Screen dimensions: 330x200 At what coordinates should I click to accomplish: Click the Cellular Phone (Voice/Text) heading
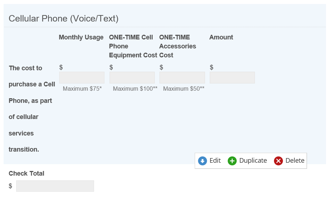point(64,19)
